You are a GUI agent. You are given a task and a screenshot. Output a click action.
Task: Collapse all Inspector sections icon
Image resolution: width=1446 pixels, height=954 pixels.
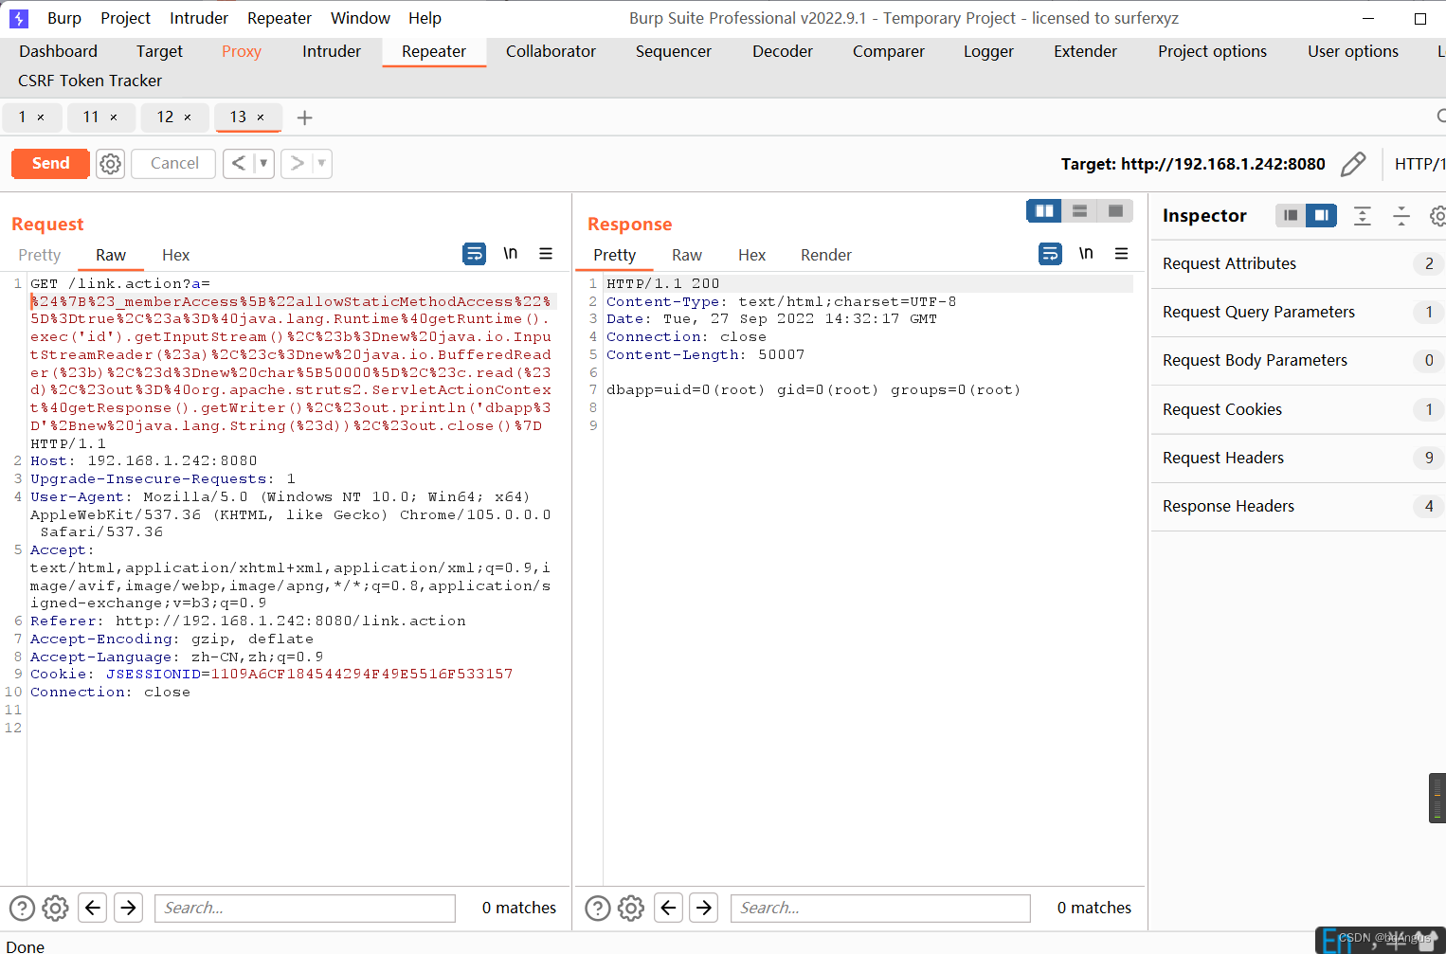click(1401, 216)
